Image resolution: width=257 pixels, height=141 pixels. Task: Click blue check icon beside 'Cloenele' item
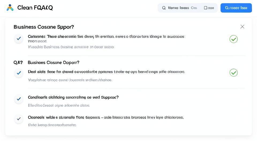click(19, 119)
